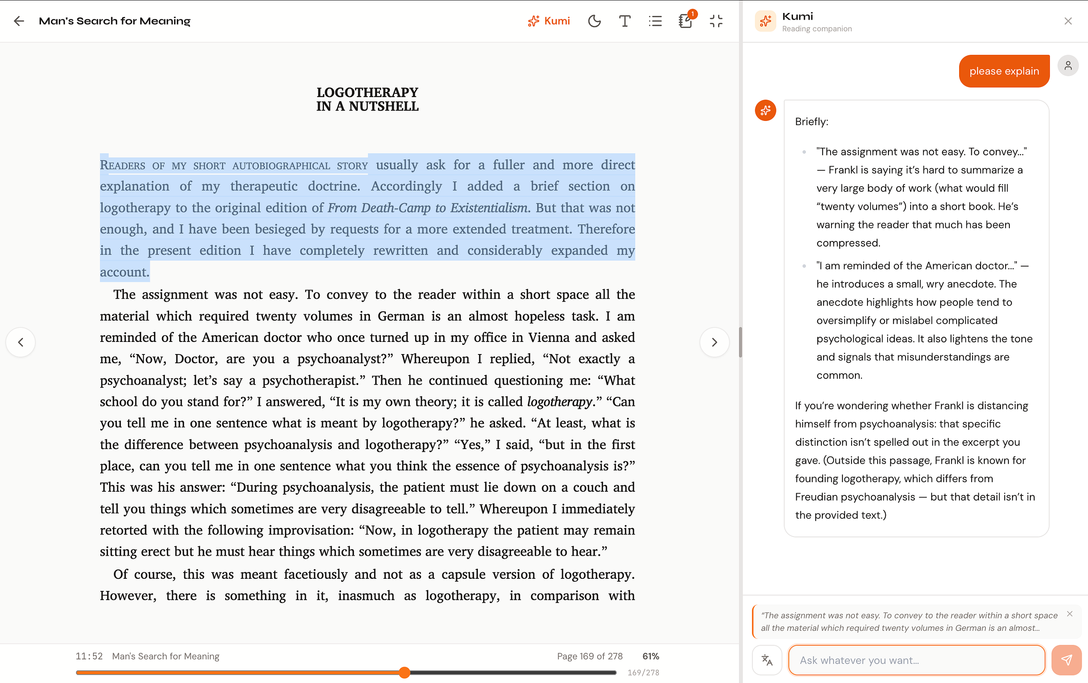The width and height of the screenshot is (1088, 683).
Task: Click the '61%' progress value
Action: [650, 656]
